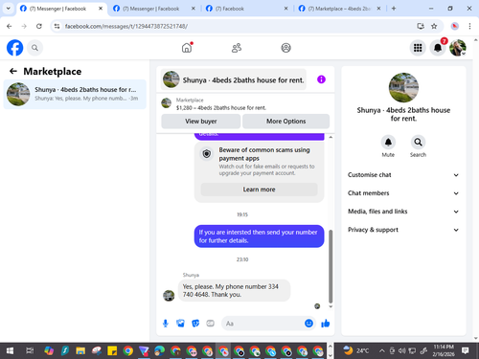The height and width of the screenshot is (359, 479).
Task: Click the back arrow beside Marketplace
Action: click(x=13, y=71)
